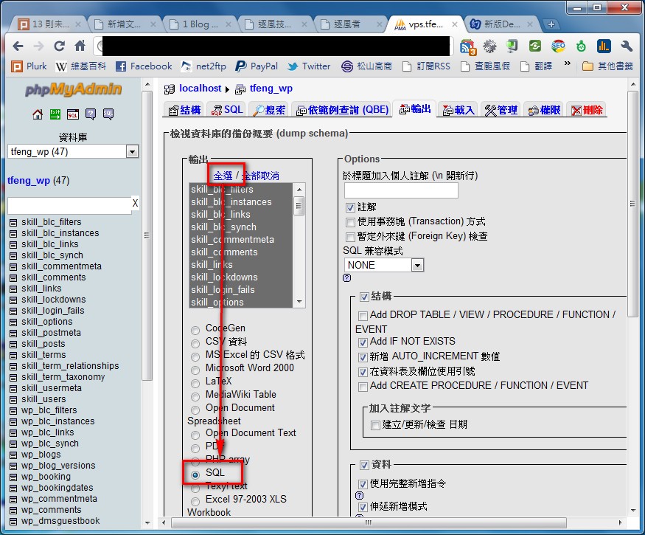Select Microsoft Word 2000 export format
Image resolution: width=645 pixels, height=535 pixels.
point(195,370)
